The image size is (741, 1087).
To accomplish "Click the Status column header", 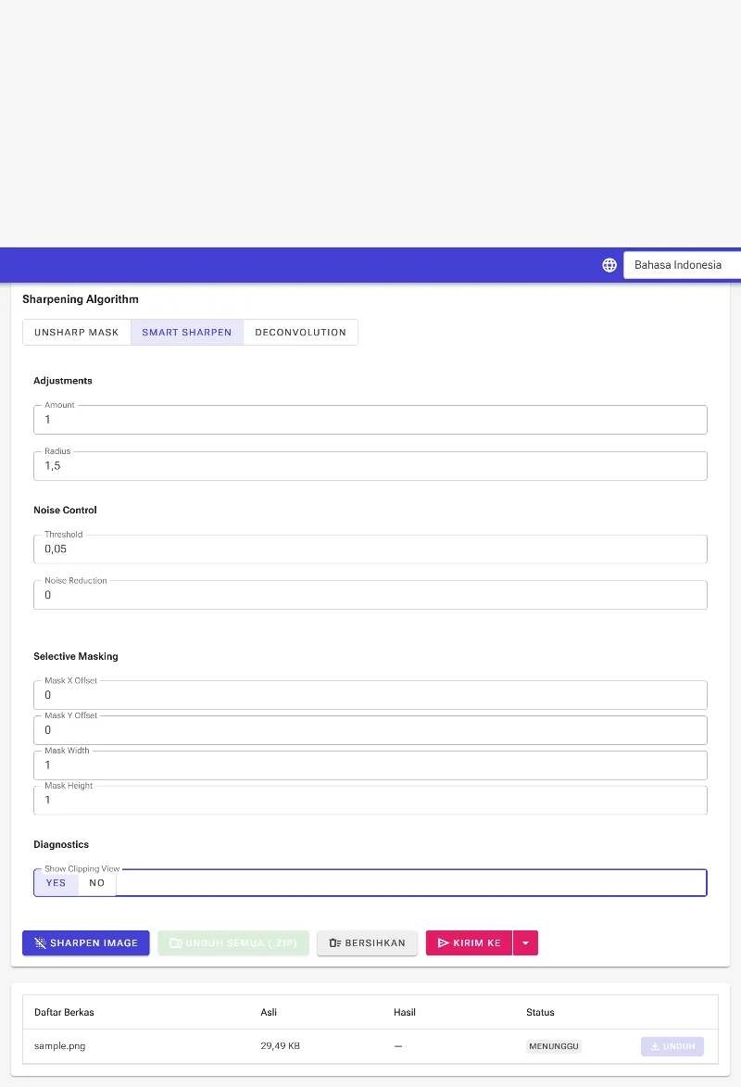I will click(x=540, y=1012).
